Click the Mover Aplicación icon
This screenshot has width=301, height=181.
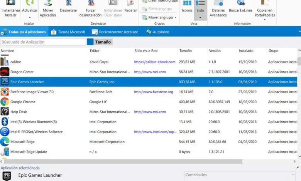tap(47, 3)
